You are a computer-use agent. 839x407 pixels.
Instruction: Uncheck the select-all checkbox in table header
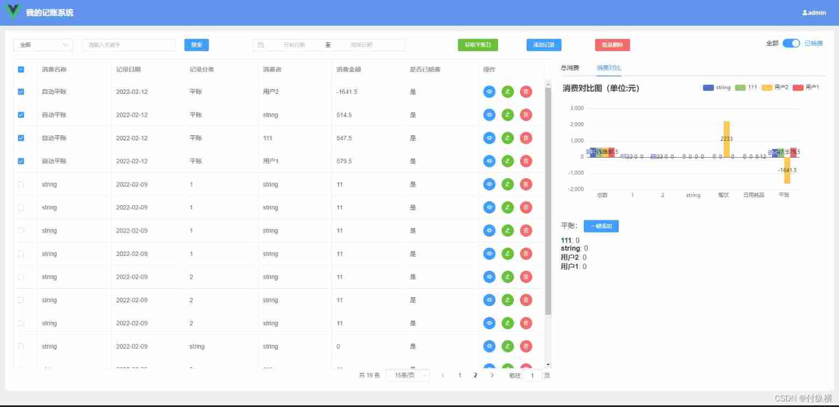pos(21,69)
